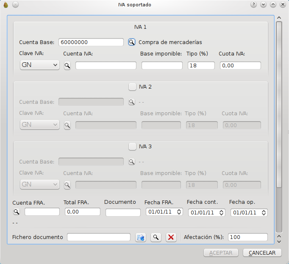Focus the IVA 1 Base imponible field
Viewport: 289px width, 264px height.
(162, 66)
